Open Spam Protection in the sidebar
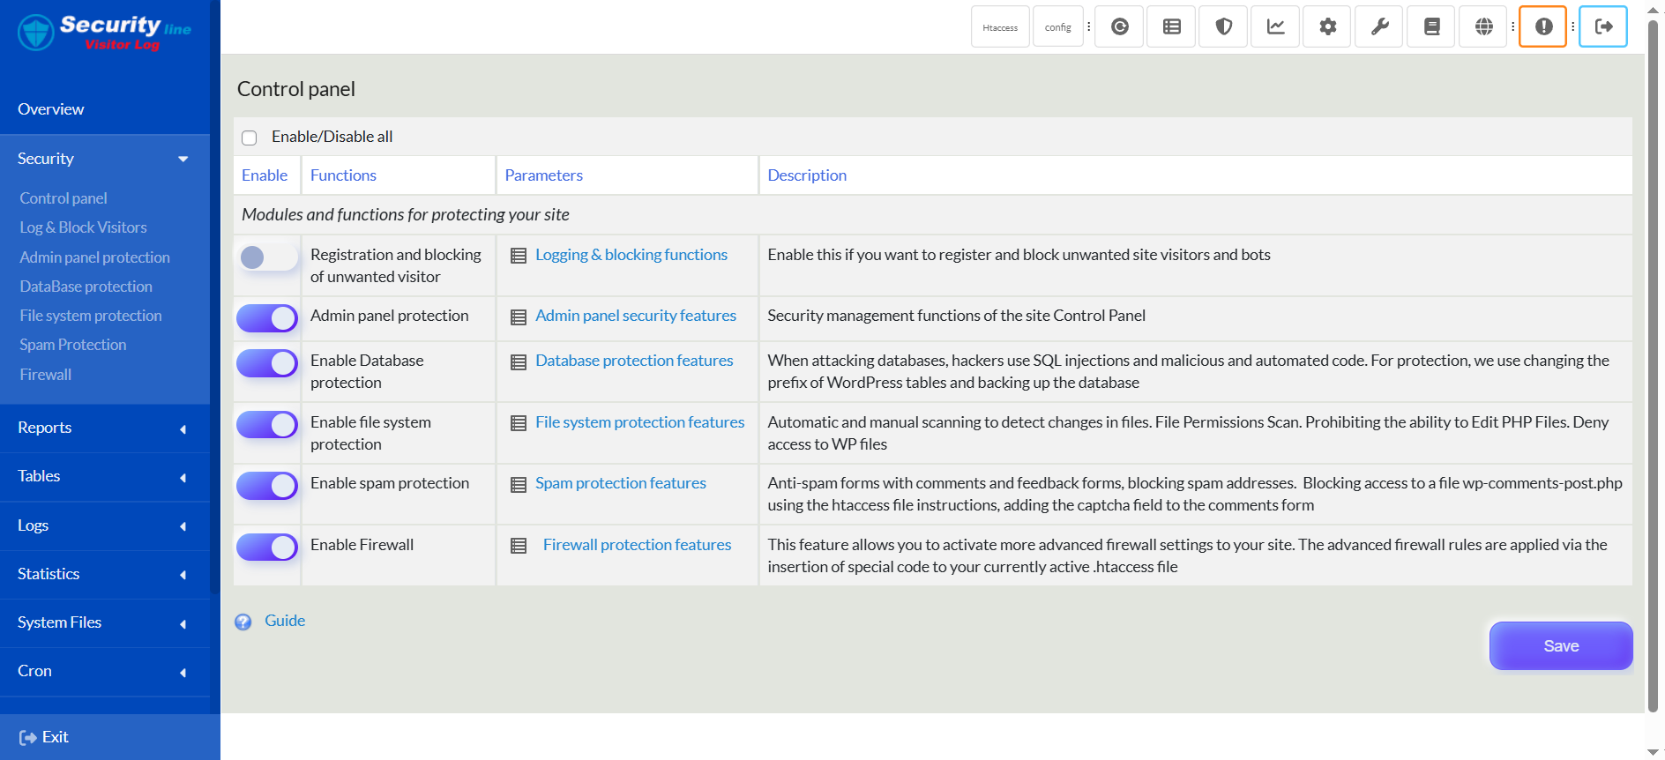 [73, 345]
